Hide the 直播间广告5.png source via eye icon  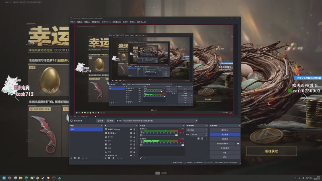click(x=131, y=130)
